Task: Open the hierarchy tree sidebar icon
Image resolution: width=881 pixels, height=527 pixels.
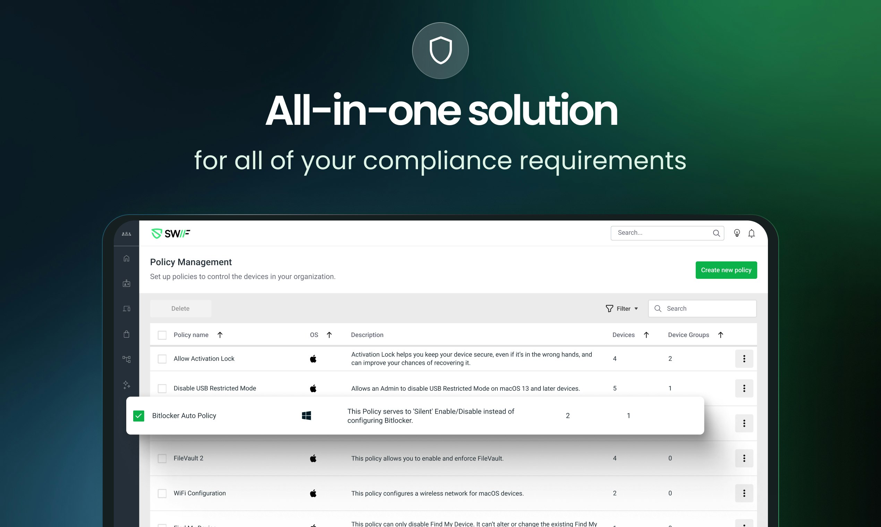Action: coord(127,359)
